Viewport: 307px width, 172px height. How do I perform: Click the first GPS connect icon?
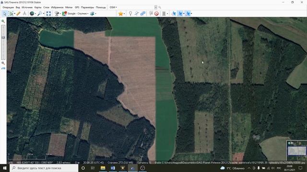[x=174, y=13]
